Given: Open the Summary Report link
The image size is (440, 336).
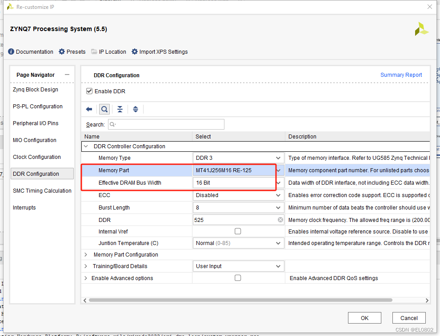Looking at the screenshot, I should 401,75.
